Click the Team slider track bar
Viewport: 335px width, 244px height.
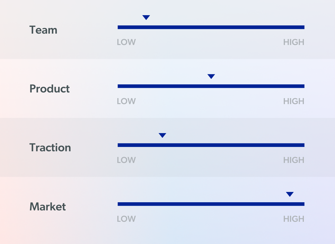pyautogui.click(x=211, y=27)
